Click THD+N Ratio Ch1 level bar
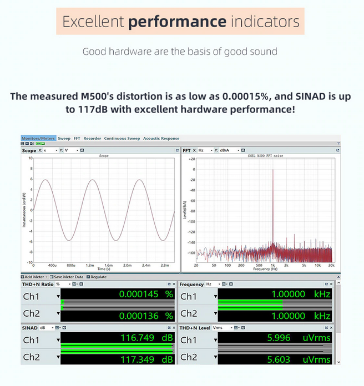The width and height of the screenshot is (364, 386). tap(118, 302)
